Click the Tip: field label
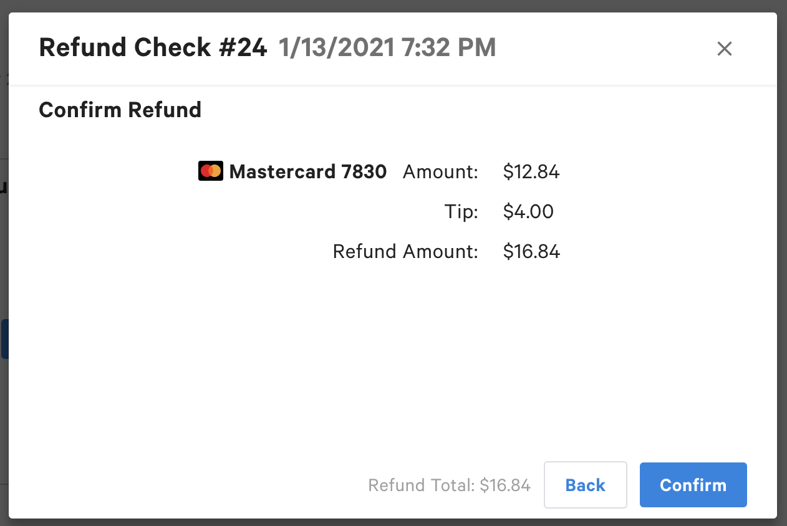Viewport: 787px width, 526px height. pos(461,211)
